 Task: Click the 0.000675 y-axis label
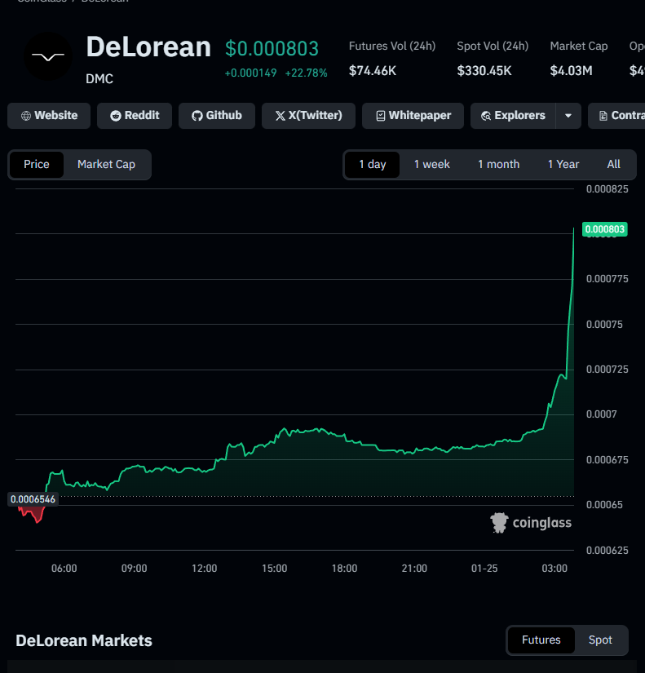tap(607, 460)
